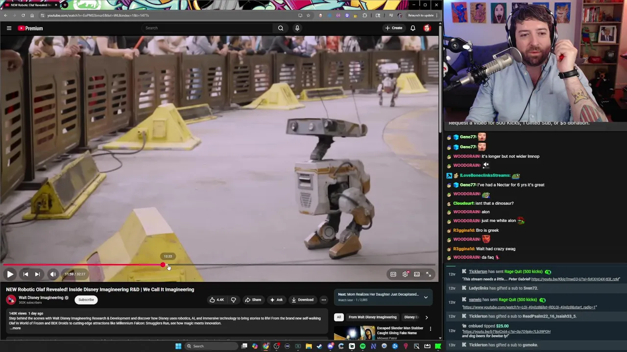This screenshot has width=627, height=352.
Task: Open the notifications bell
Action: [x=413, y=28]
